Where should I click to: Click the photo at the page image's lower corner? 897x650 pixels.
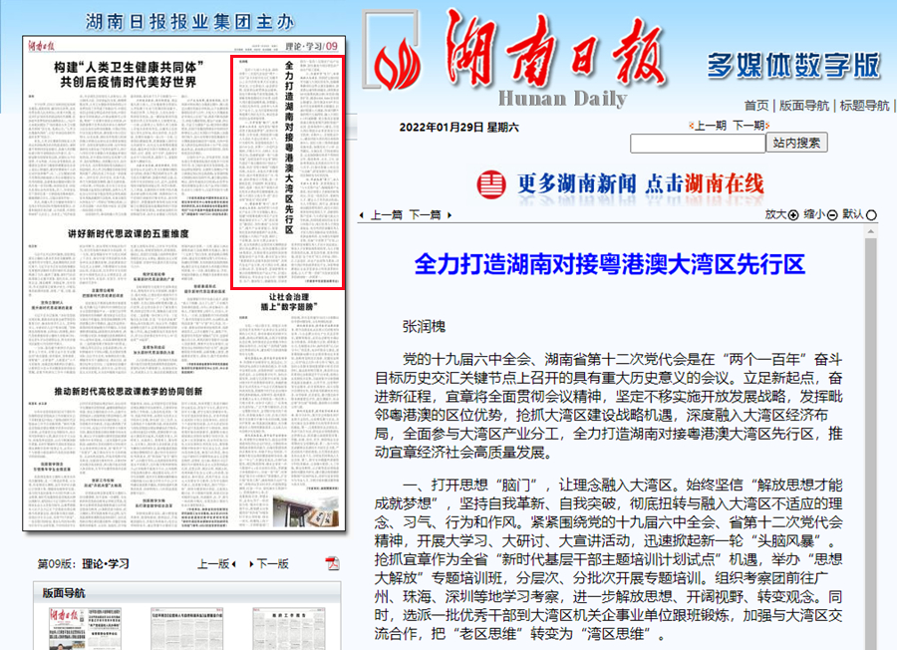pos(306,511)
